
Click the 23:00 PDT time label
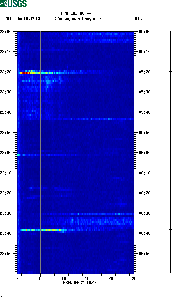6,153
